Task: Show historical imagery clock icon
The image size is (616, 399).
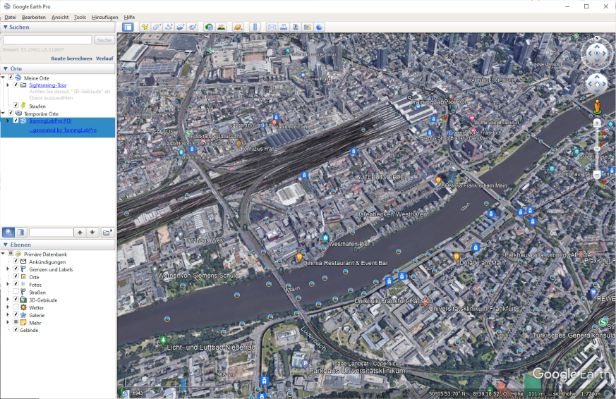Action: pos(210,27)
